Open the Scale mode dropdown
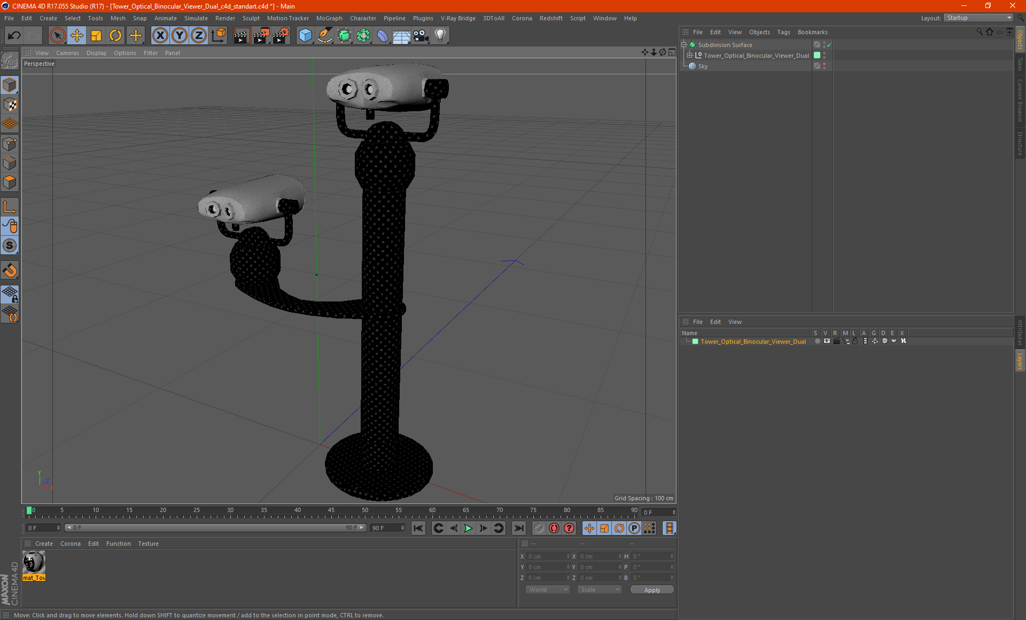1026x620 pixels. click(600, 590)
